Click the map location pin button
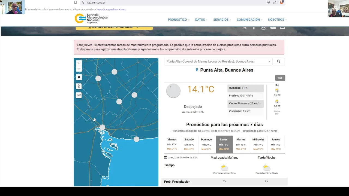The height and width of the screenshot is (196, 349). pos(79,77)
